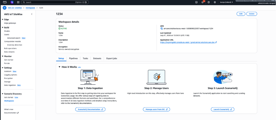Open Monitor Get started link
Image resolution: width=276 pixels, height=120 pixels.
9,60
